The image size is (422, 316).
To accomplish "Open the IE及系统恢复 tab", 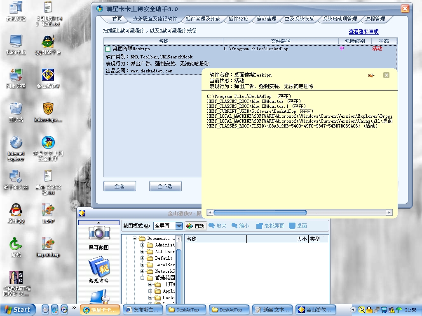I will 299,19.
